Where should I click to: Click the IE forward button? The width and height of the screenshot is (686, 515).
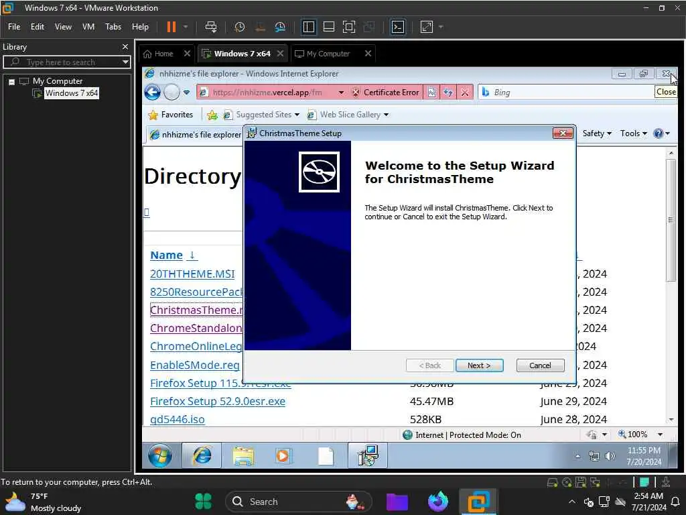(171, 93)
